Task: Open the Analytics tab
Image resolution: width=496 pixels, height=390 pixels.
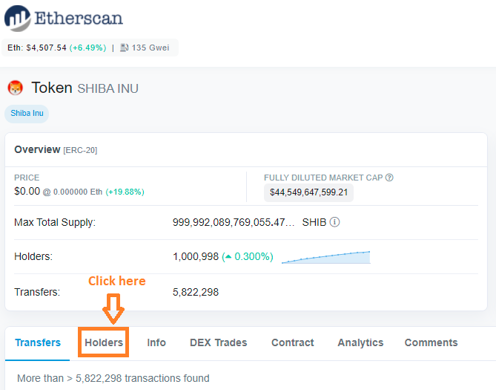Action: coord(360,342)
